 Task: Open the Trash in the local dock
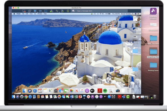click(x=155, y=97)
